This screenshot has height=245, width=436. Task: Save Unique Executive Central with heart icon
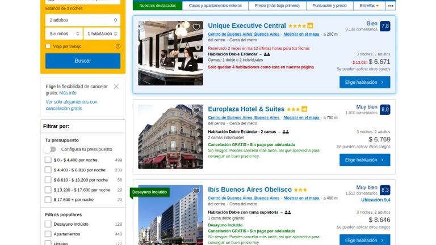pyautogui.click(x=196, y=27)
